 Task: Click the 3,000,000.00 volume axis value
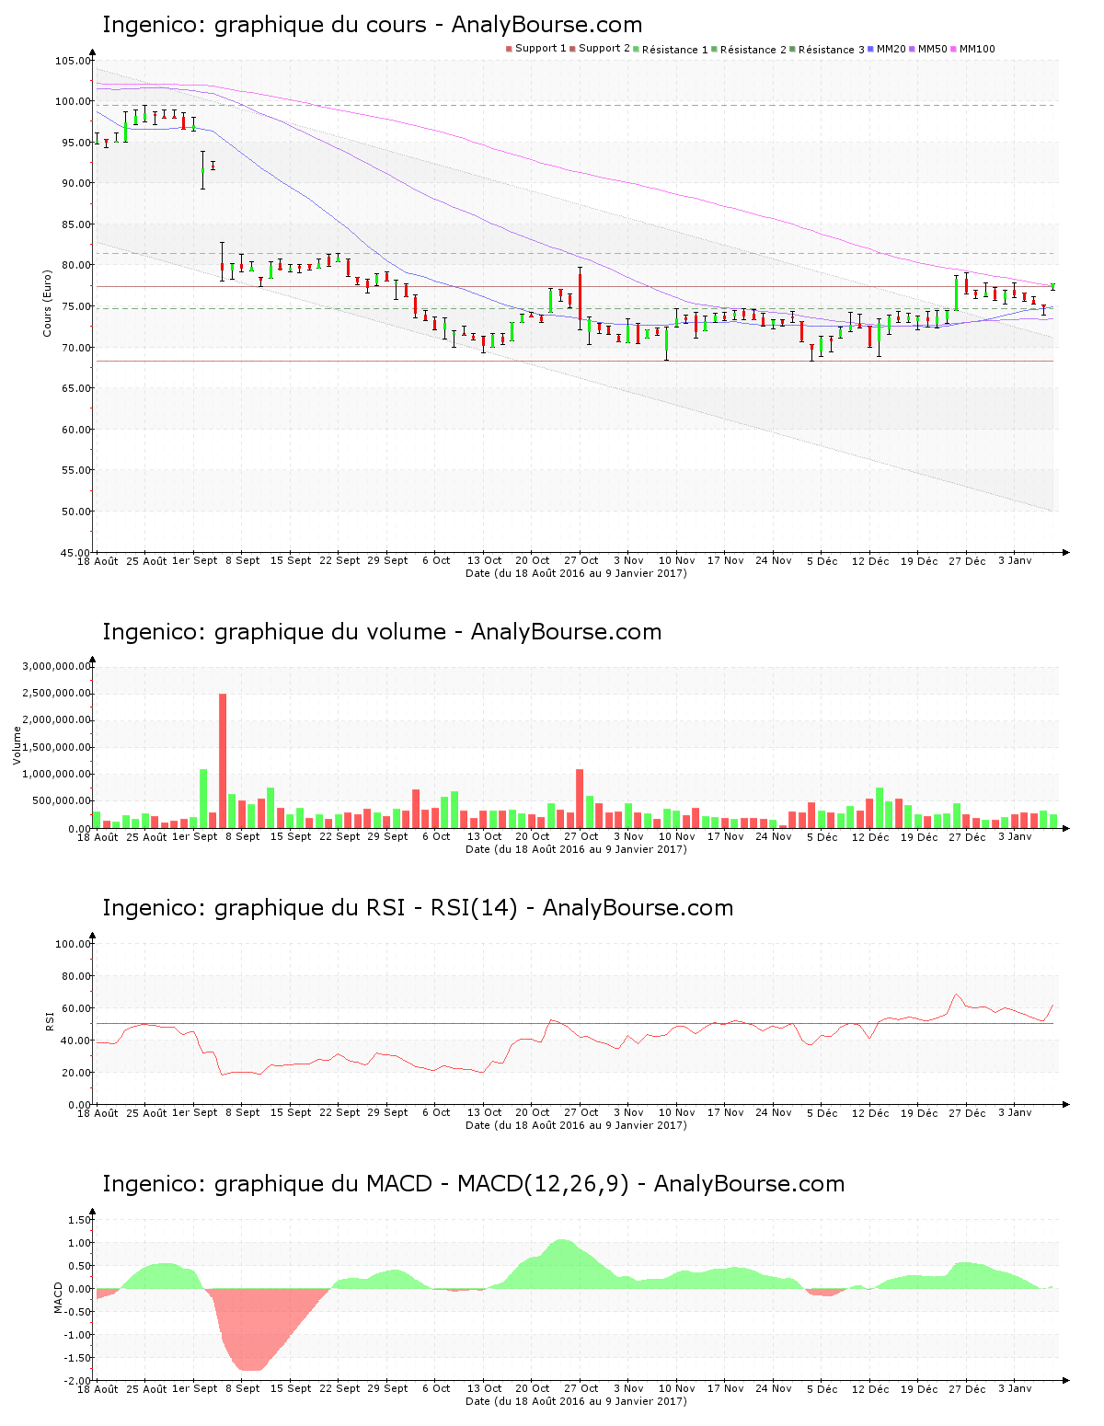coord(57,666)
